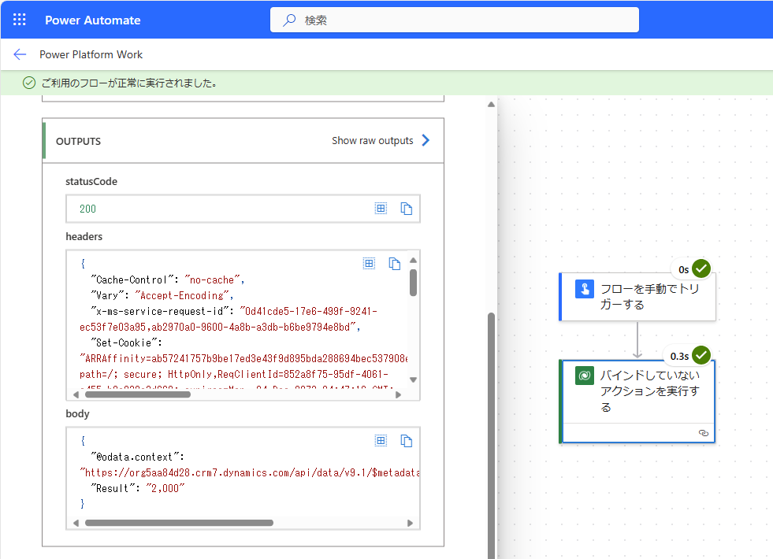Screen dimensions: 773x559
Task: Click the "Set-Cookie" header key
Action: [x=124, y=342]
